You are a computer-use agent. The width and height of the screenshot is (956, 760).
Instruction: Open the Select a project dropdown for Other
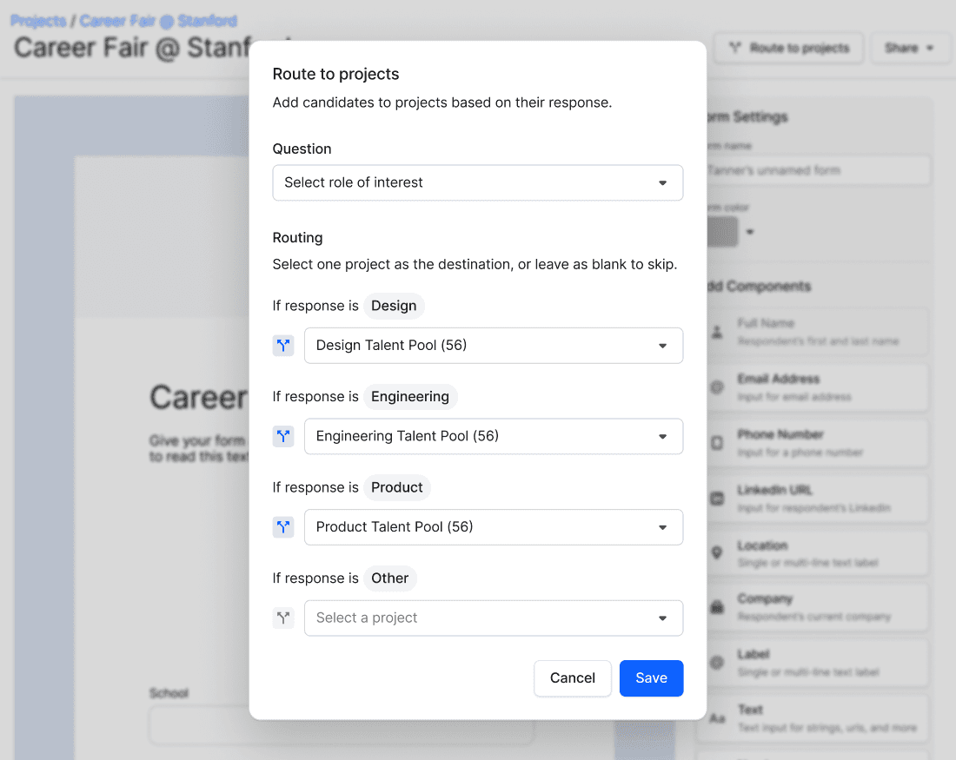494,618
